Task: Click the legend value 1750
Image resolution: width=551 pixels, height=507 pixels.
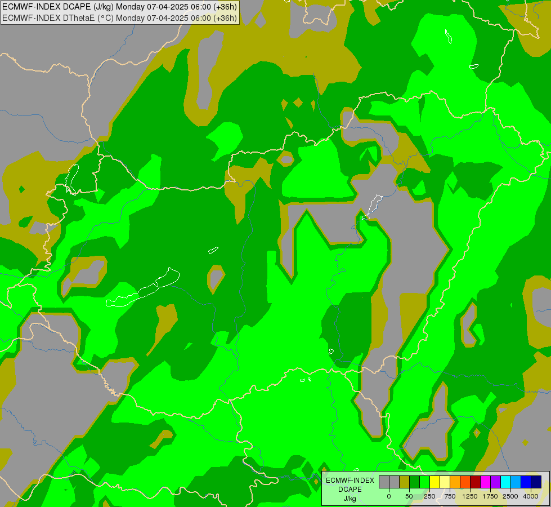Action: coord(490,496)
